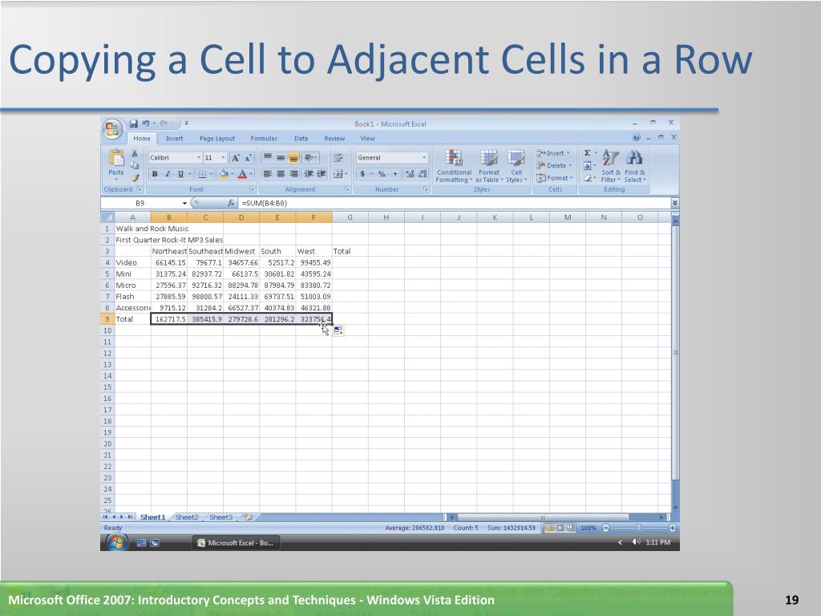The image size is (821, 616).
Task: Zoom out with the minus button
Action: (606, 528)
